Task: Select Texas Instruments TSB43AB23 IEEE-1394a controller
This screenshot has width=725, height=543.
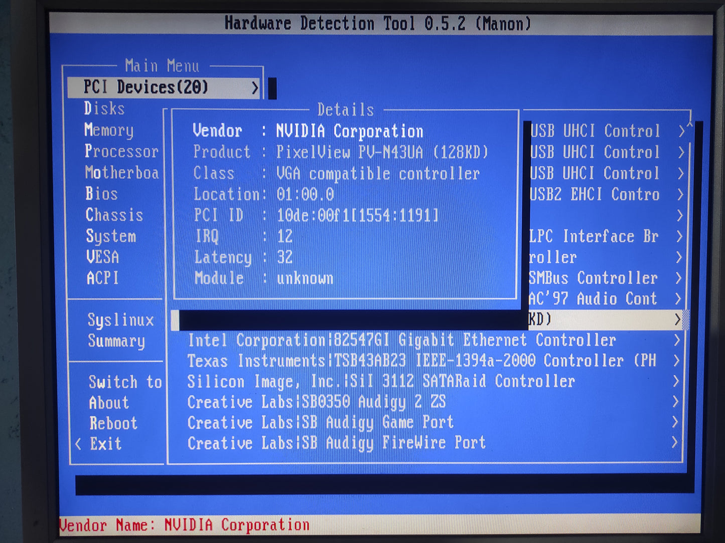Action: [421, 361]
